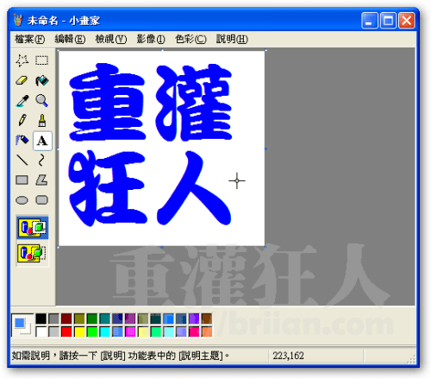Select the dark red maroon swatch

click(x=66, y=319)
